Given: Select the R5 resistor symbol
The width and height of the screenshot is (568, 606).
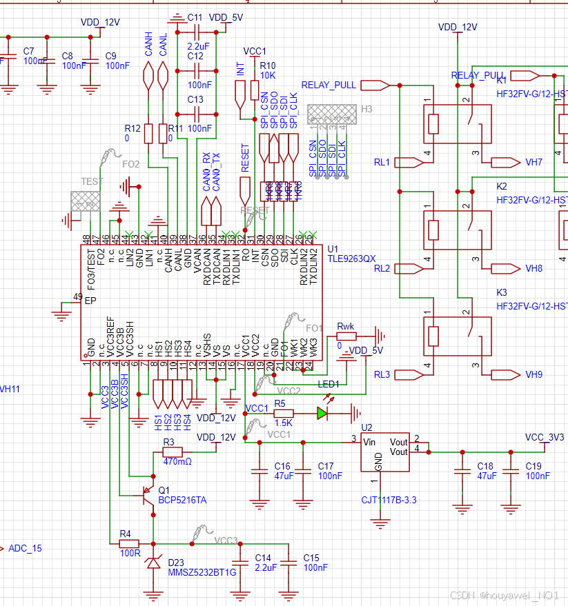Looking at the screenshot, I should pyautogui.click(x=284, y=414).
